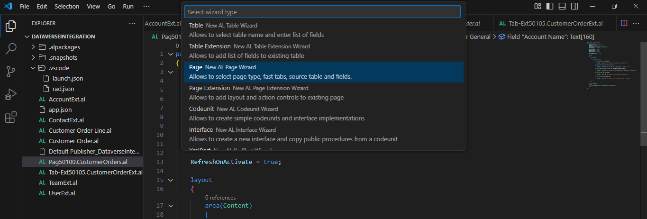Click the split editor right icon
Image resolution: width=647 pixels, height=219 pixels.
[624, 23]
